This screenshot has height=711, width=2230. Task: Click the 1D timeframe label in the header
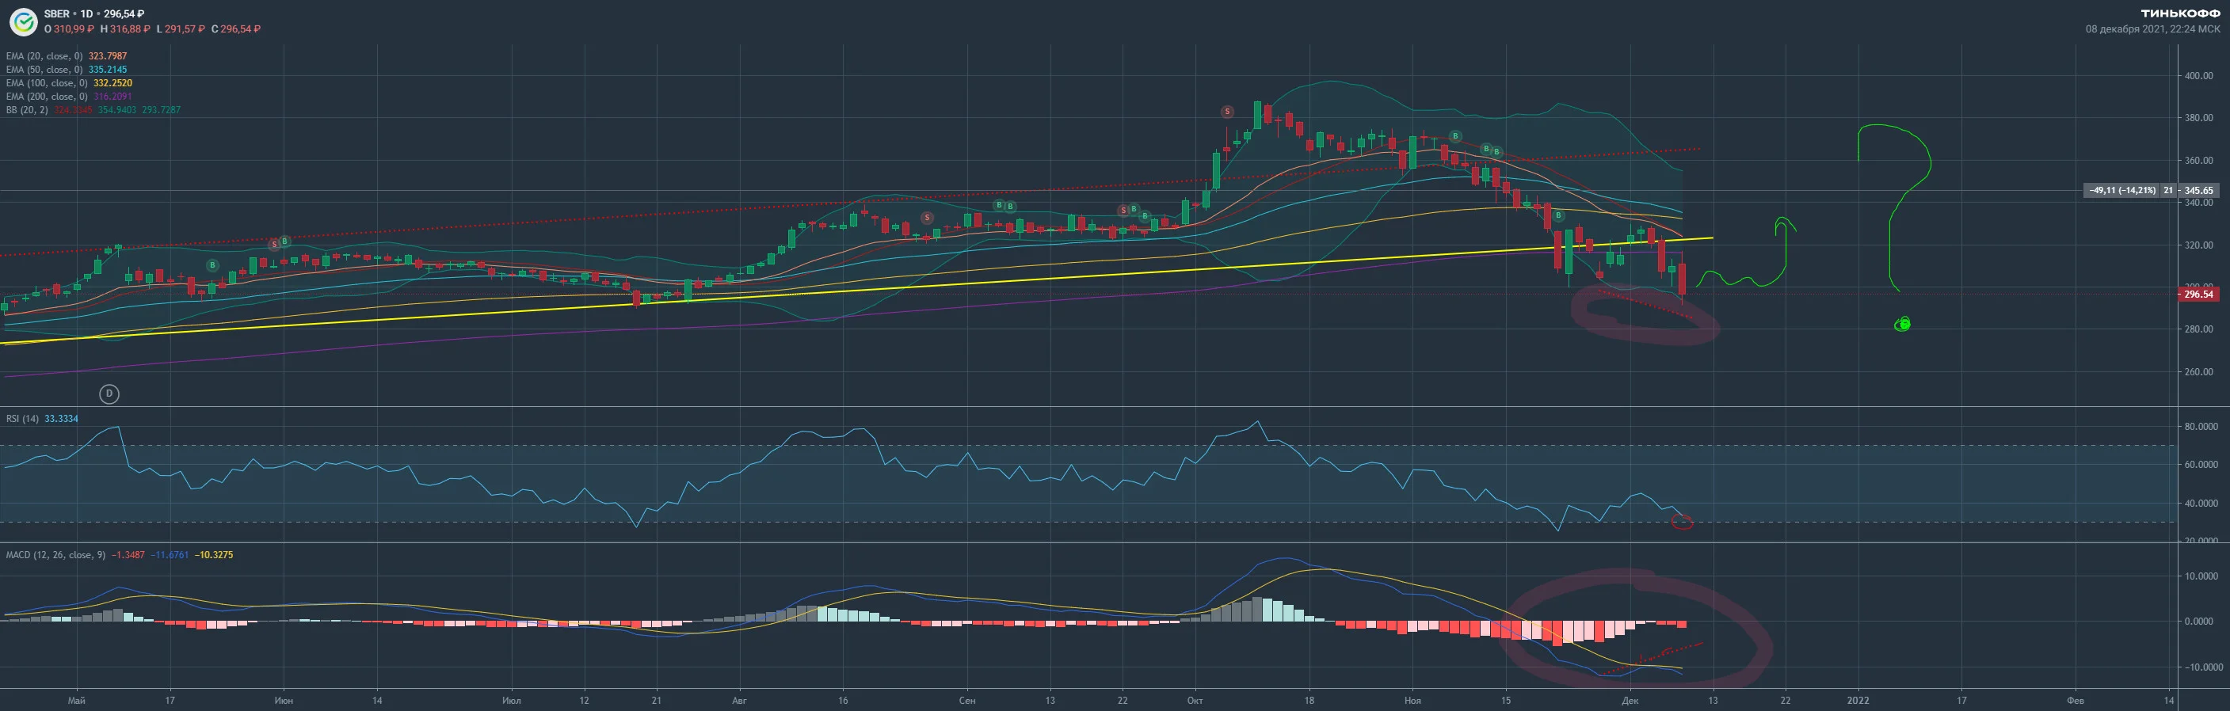[86, 13]
